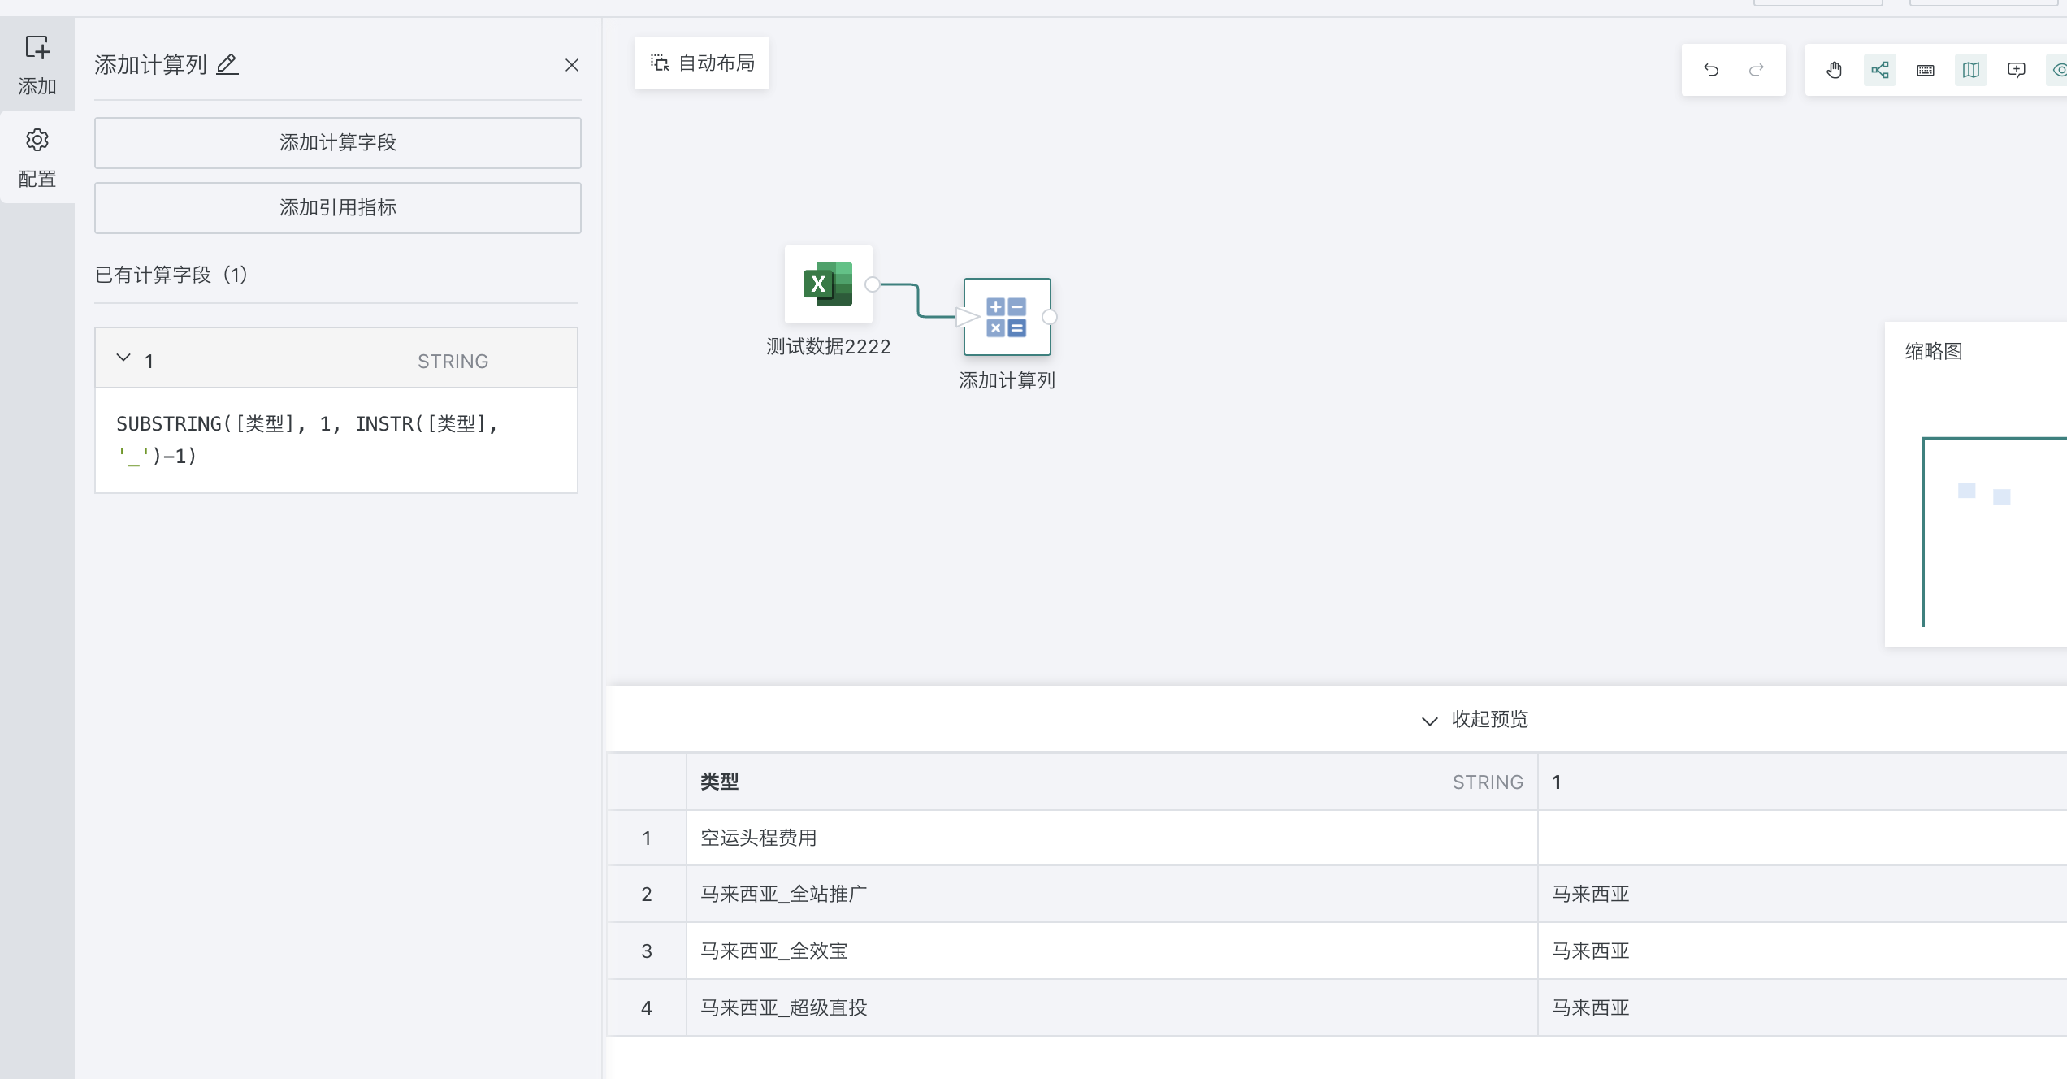The width and height of the screenshot is (2067, 1079).
Task: Click the 添加引用指标 button
Action: click(x=337, y=208)
